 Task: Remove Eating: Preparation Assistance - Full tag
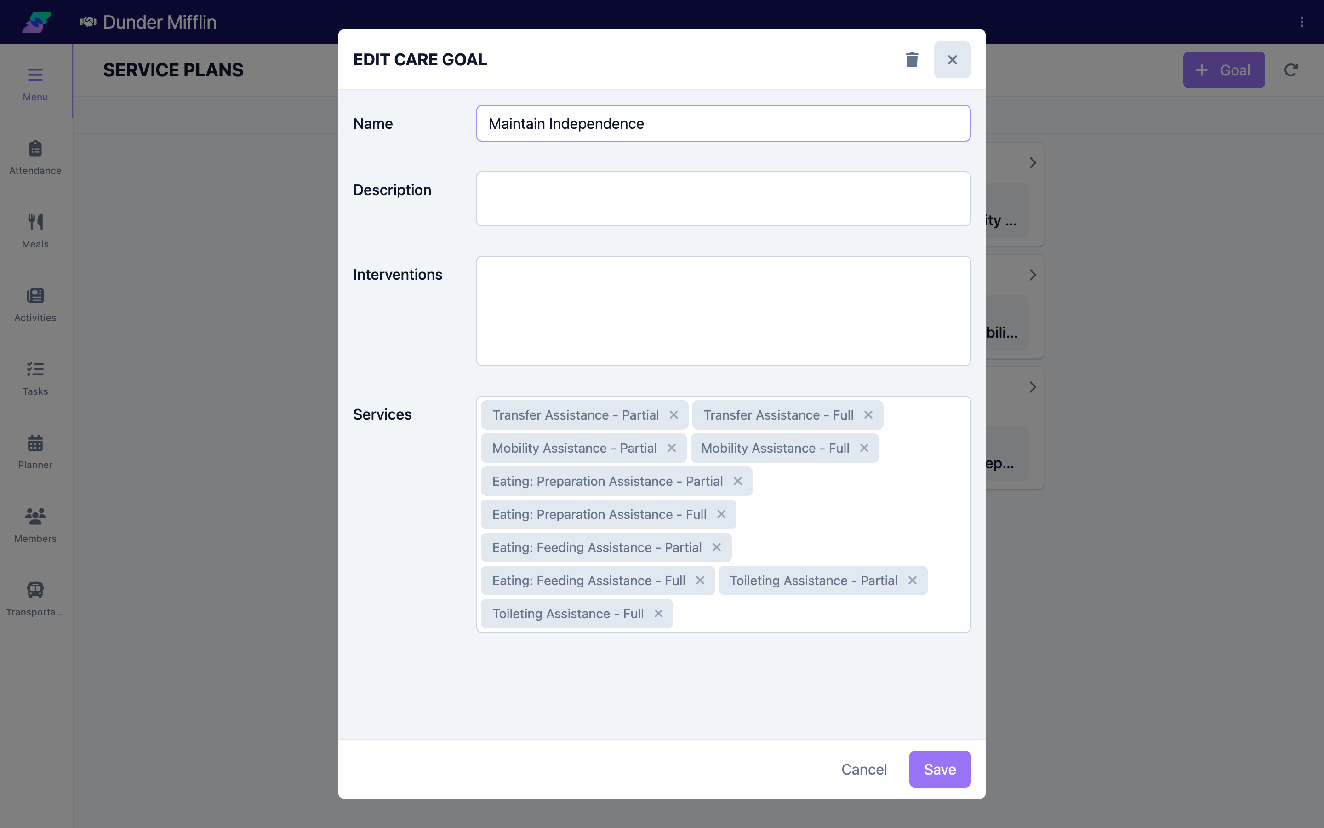[721, 514]
